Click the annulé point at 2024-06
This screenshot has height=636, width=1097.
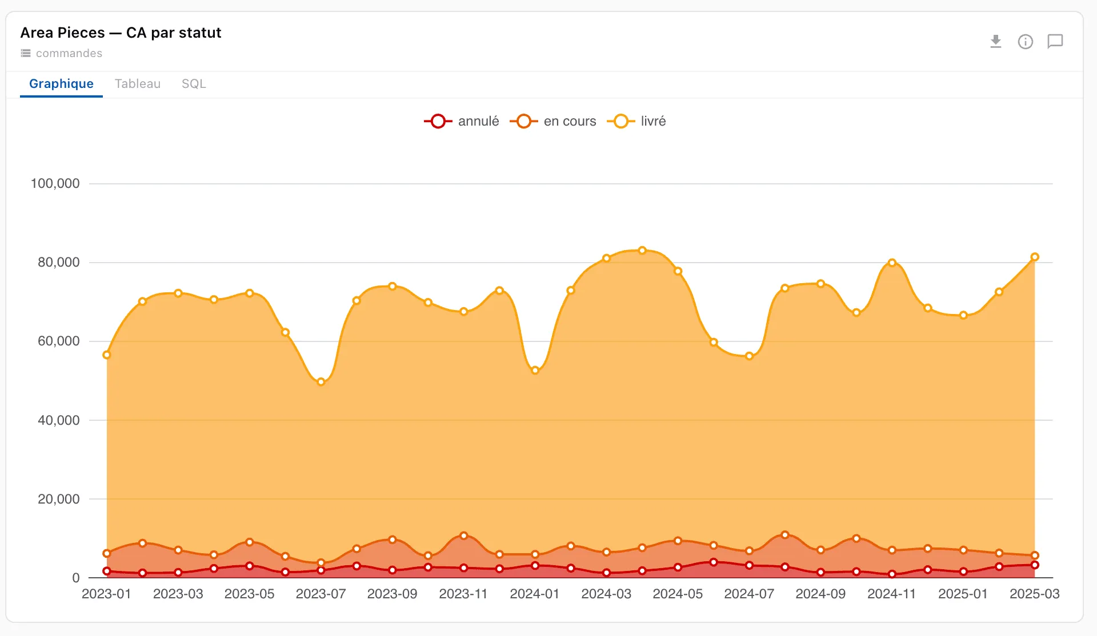click(x=714, y=562)
